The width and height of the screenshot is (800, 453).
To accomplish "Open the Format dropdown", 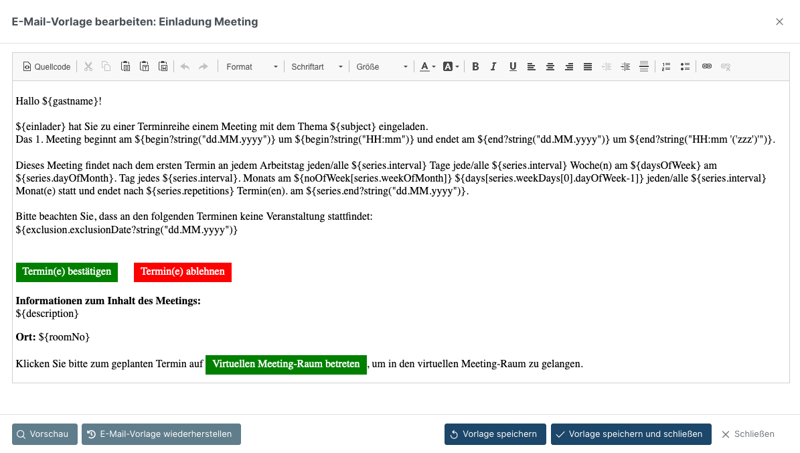I will tap(252, 66).
